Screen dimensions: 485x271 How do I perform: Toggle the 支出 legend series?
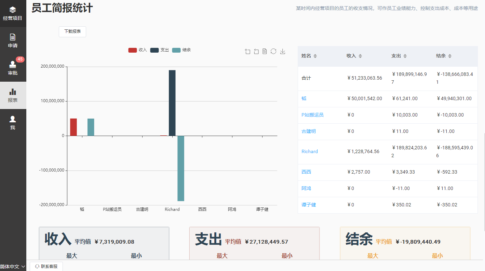click(x=159, y=50)
